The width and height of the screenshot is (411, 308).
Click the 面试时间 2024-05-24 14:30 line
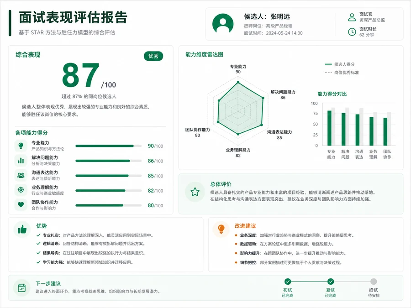coord(273,33)
